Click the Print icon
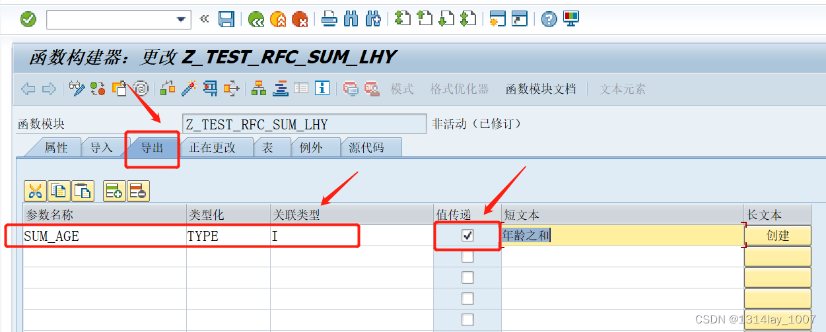 tap(329, 19)
